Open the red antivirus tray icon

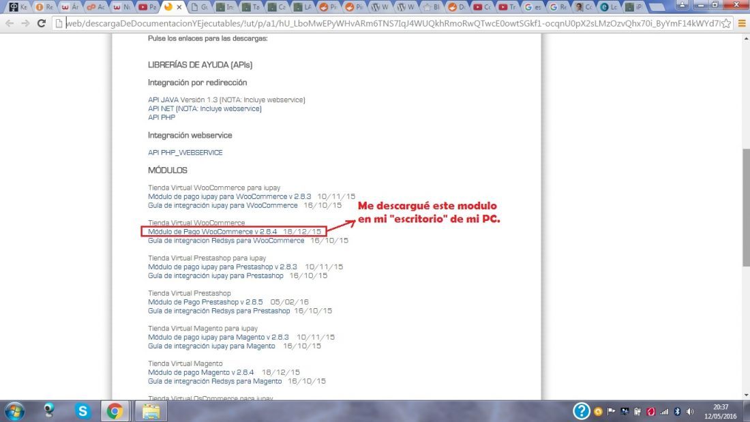[650, 412]
